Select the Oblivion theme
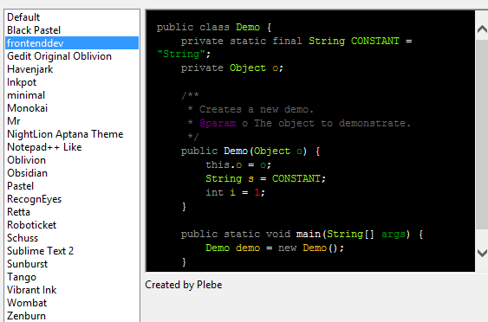This screenshot has width=488, height=322. tap(72, 160)
